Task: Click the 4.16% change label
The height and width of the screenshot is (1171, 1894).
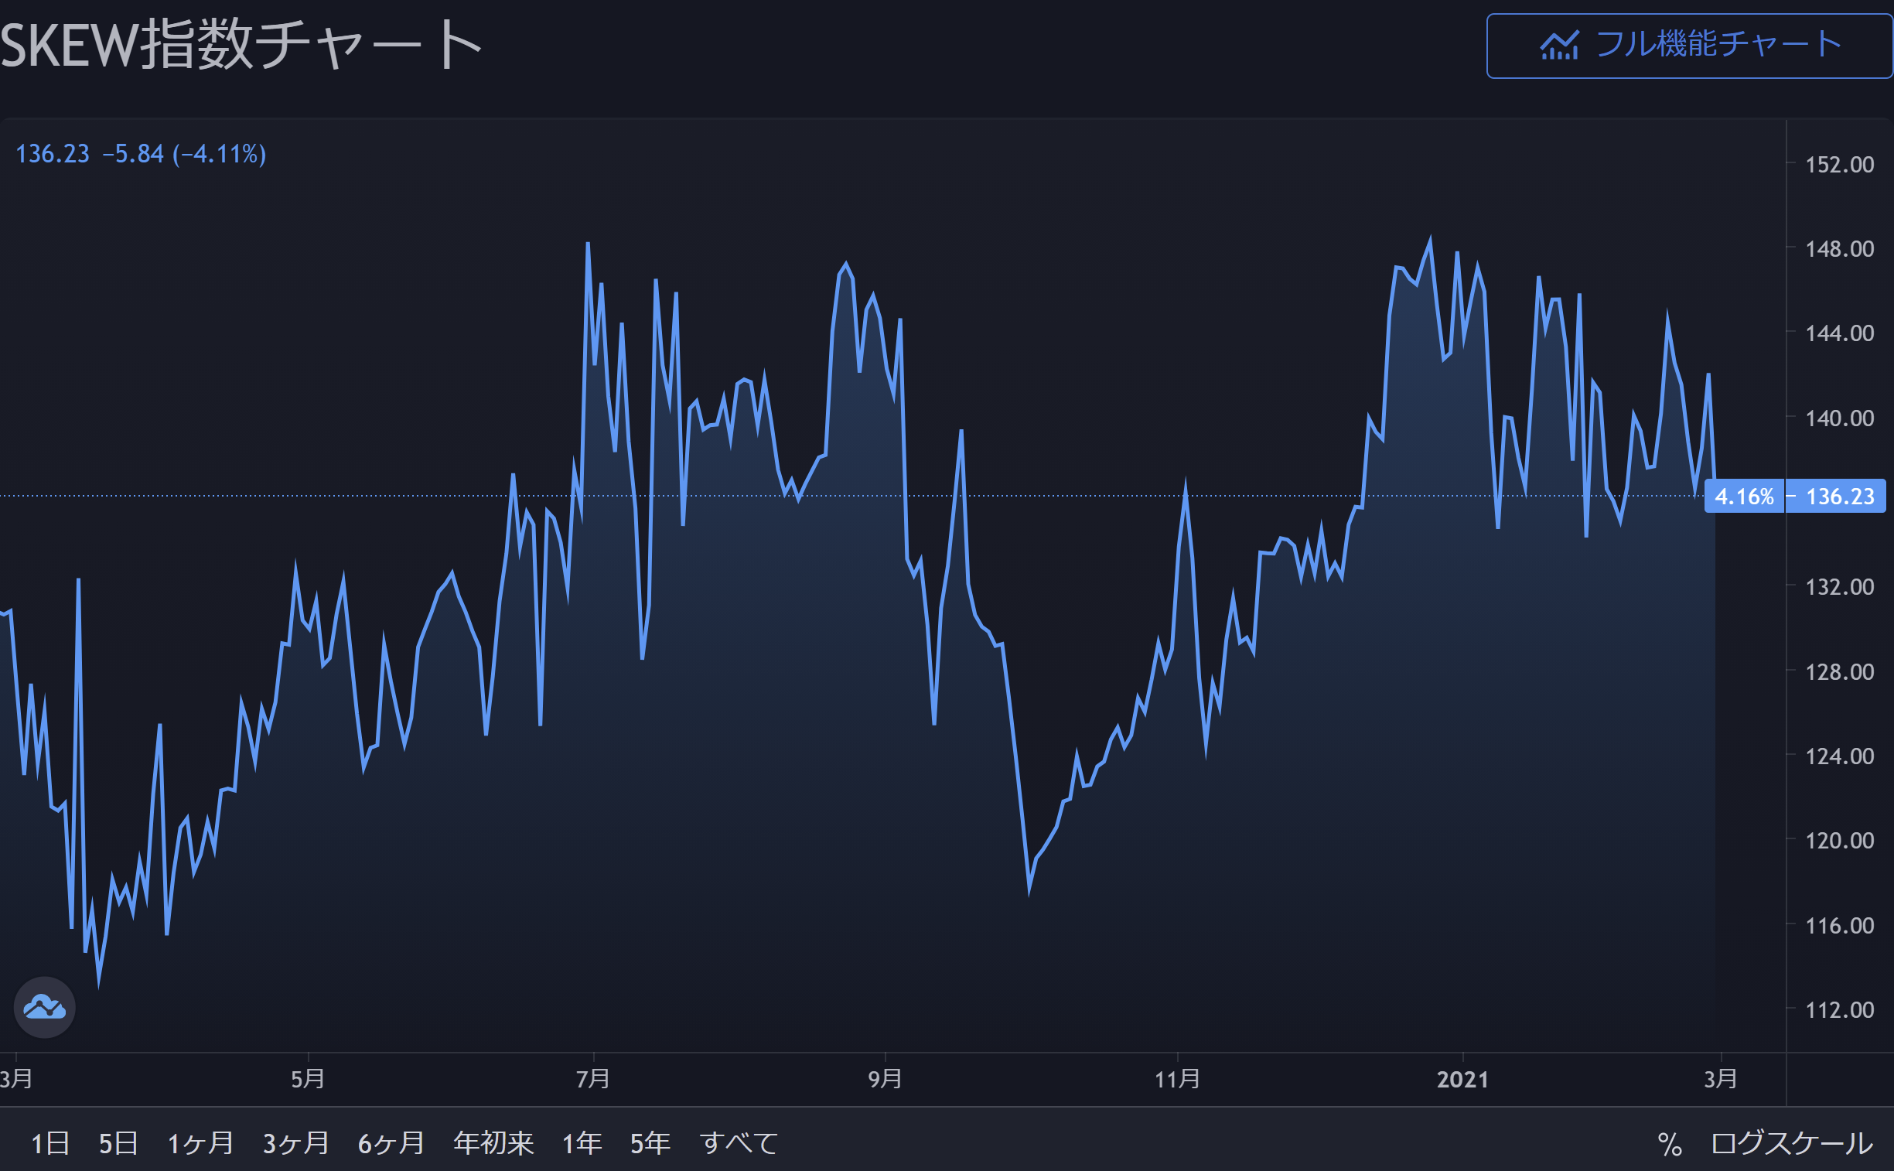Action: [x=1744, y=497]
